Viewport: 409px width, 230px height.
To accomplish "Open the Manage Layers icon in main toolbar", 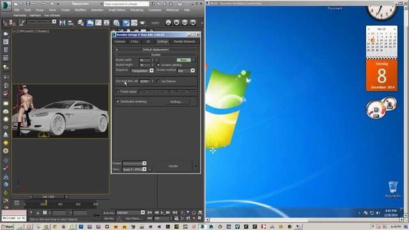I will click(81, 23).
